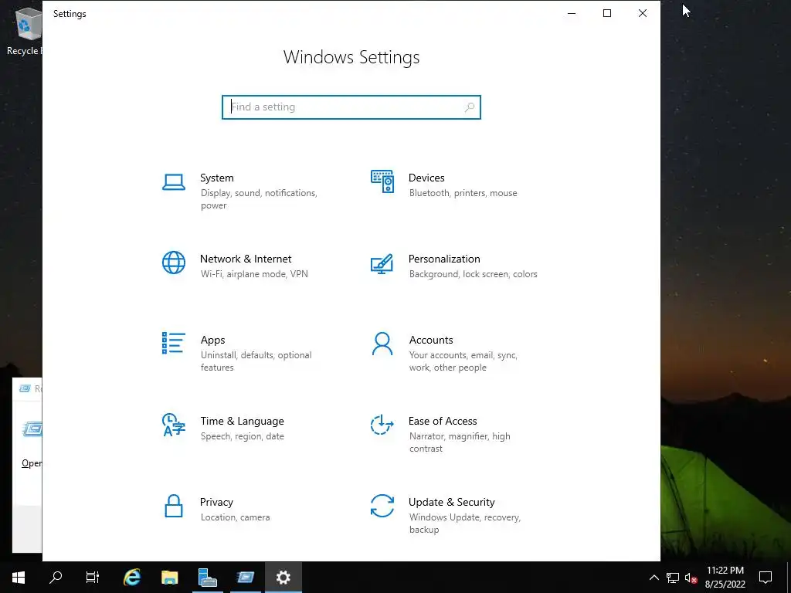
Task: Click 'Location, camera' description
Action: (235, 517)
